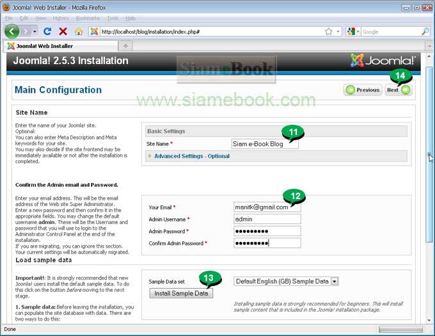The height and width of the screenshot is (336, 435).
Task: Click the Main Configuration heading
Action: tap(58, 90)
